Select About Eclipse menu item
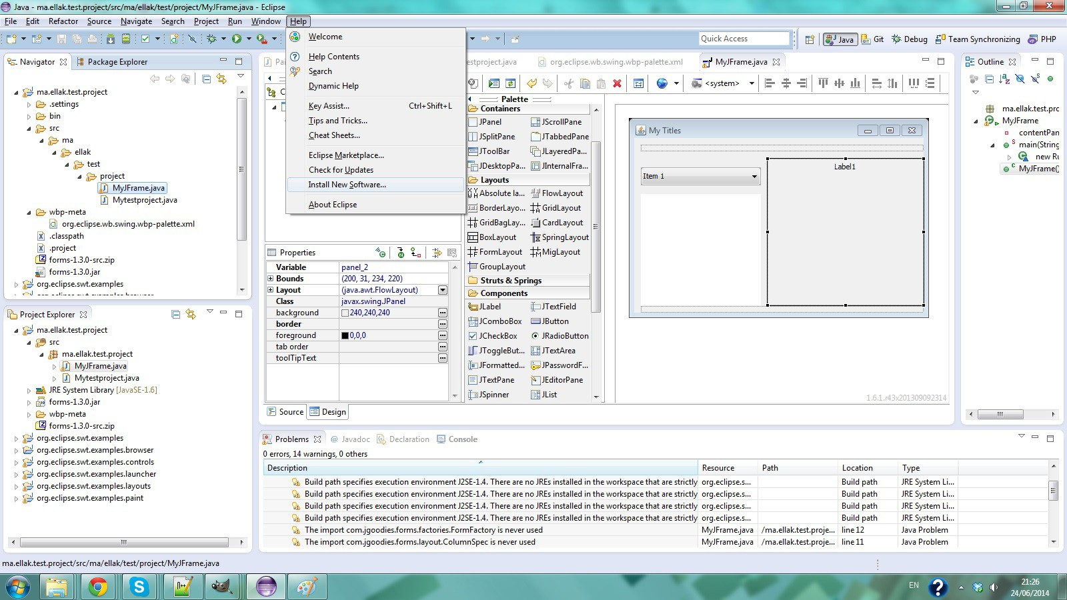1067x600 pixels. tap(375, 205)
